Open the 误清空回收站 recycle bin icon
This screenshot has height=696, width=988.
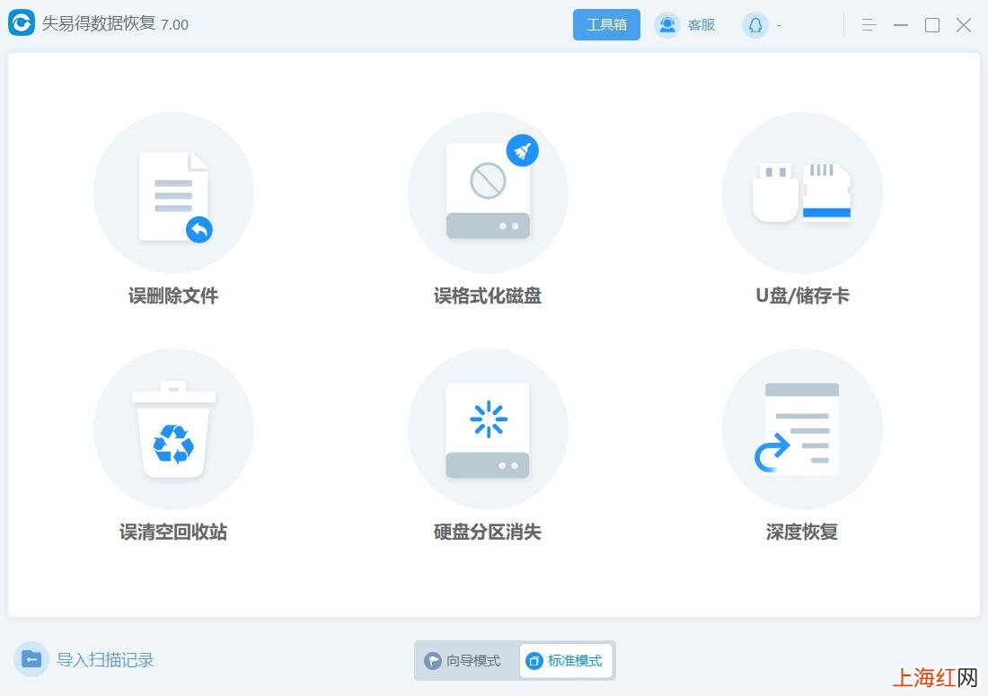tap(173, 429)
